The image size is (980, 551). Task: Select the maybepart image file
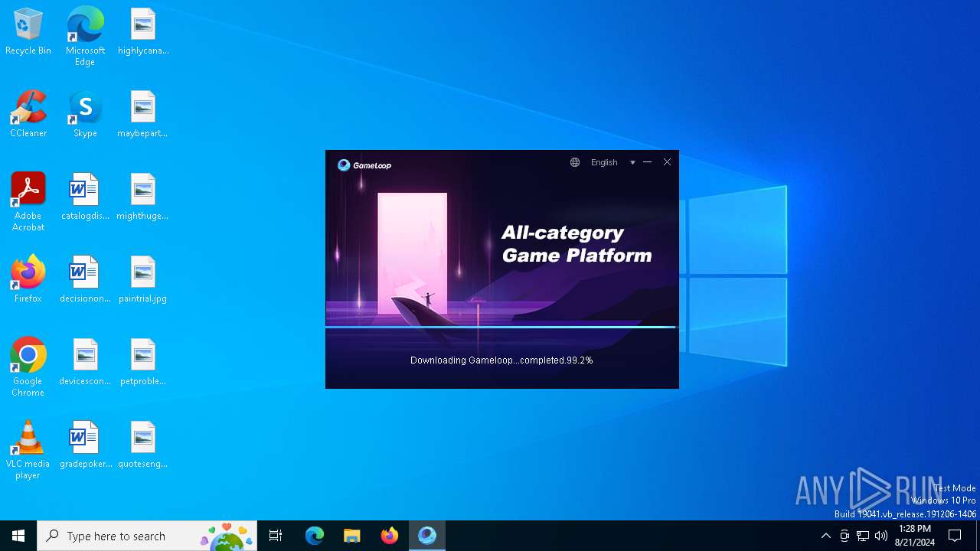point(143,115)
